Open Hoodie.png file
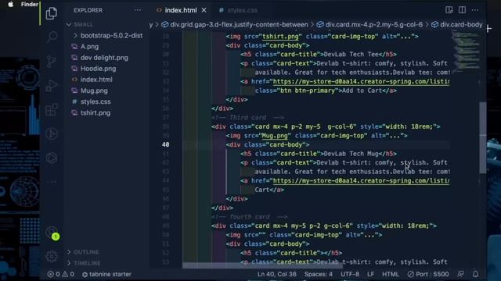Screen dimensions: 501x281 98,69
